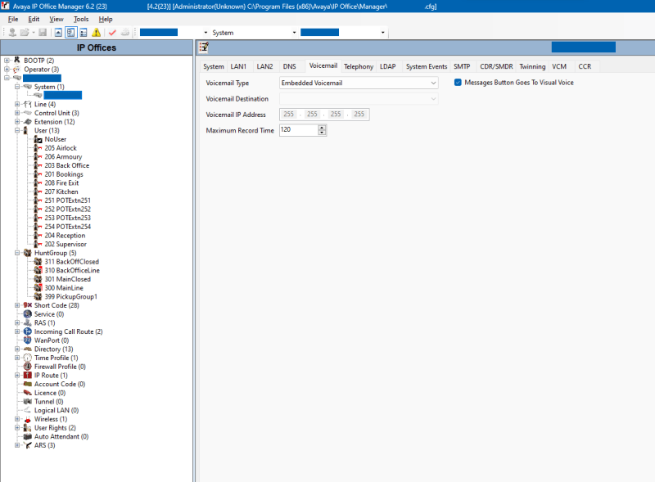Select user 202 Supervisor in tree
Viewport: 655px width, 482px height.
65,244
